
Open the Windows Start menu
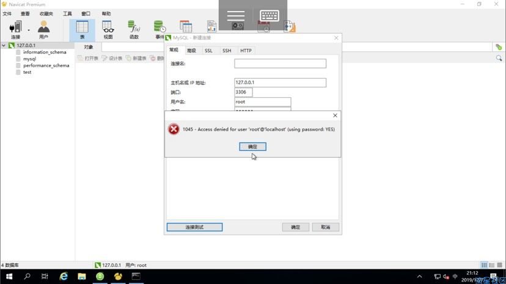(9, 277)
